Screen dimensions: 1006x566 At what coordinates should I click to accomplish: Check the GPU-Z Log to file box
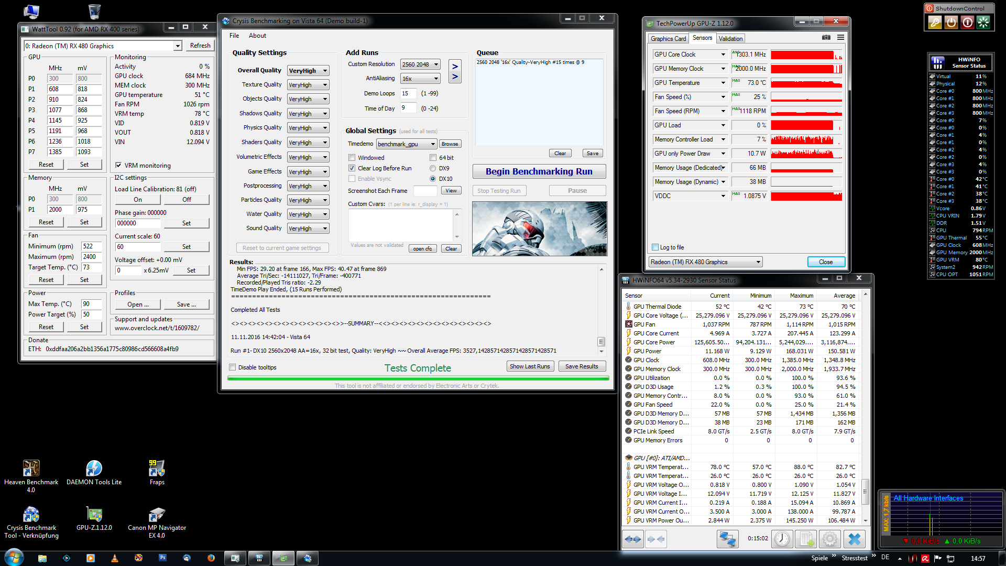655,247
